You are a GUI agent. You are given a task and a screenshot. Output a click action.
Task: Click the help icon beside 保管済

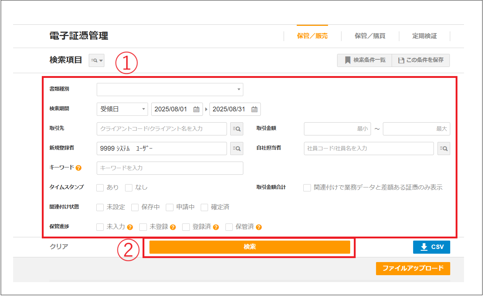[259, 227]
